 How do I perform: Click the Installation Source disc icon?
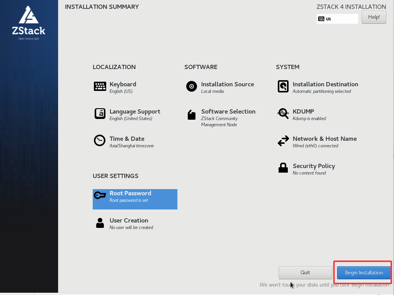[192, 86]
